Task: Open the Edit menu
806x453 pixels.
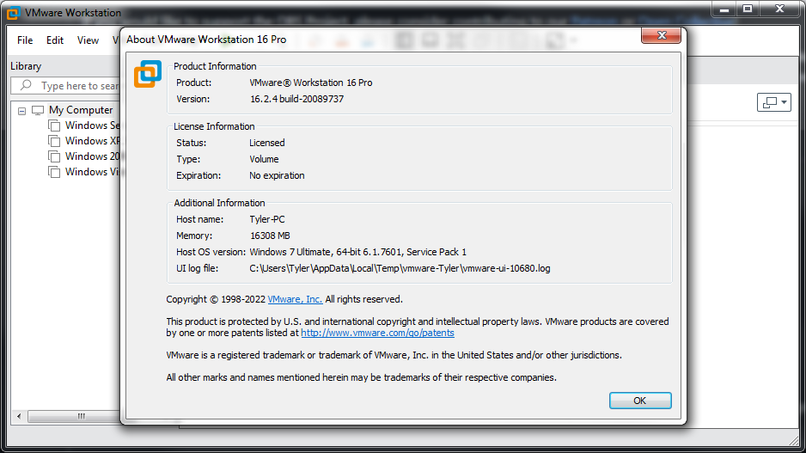Action: 54,40
